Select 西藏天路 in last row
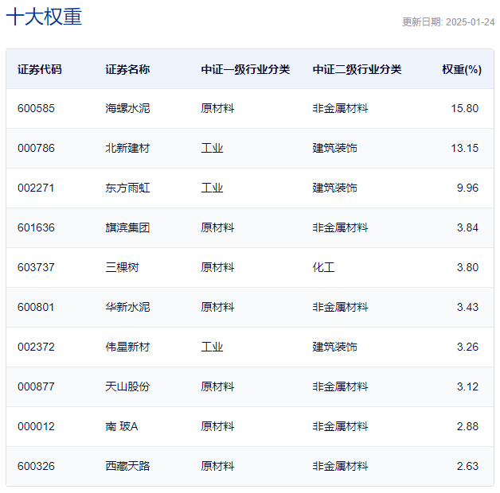 [x=127, y=466]
